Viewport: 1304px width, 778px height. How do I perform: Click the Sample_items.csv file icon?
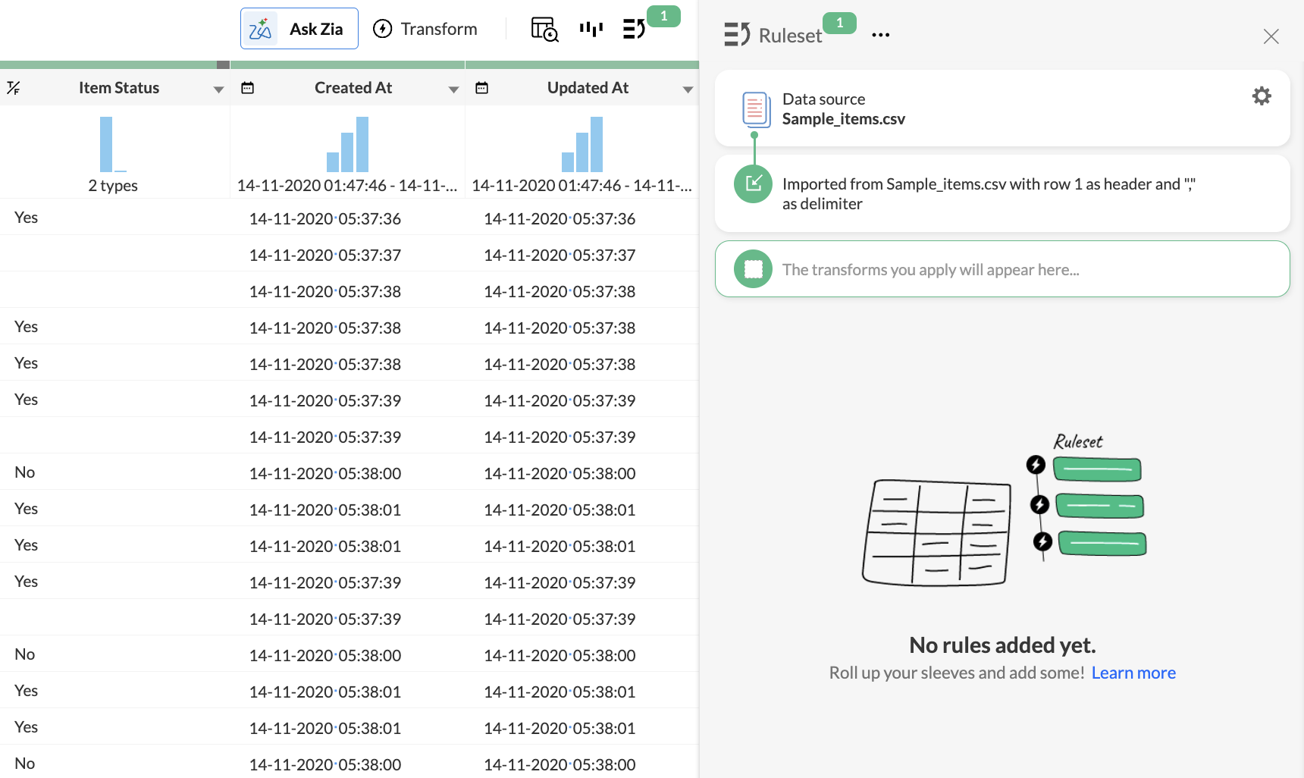[756, 109]
